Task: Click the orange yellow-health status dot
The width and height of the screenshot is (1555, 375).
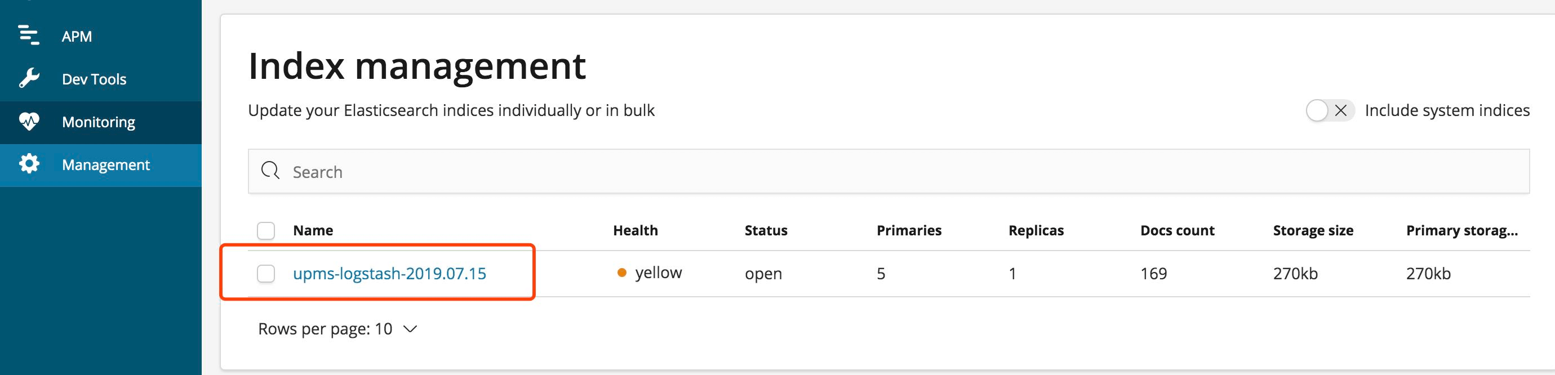Action: click(x=622, y=273)
